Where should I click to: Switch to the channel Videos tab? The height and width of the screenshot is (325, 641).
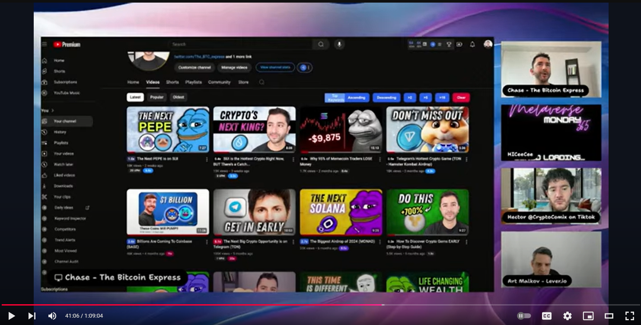153,82
